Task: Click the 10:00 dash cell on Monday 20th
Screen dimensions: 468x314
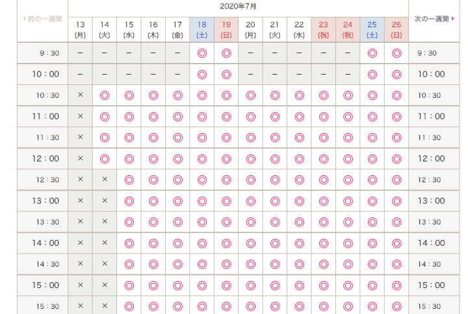Action: (251, 74)
